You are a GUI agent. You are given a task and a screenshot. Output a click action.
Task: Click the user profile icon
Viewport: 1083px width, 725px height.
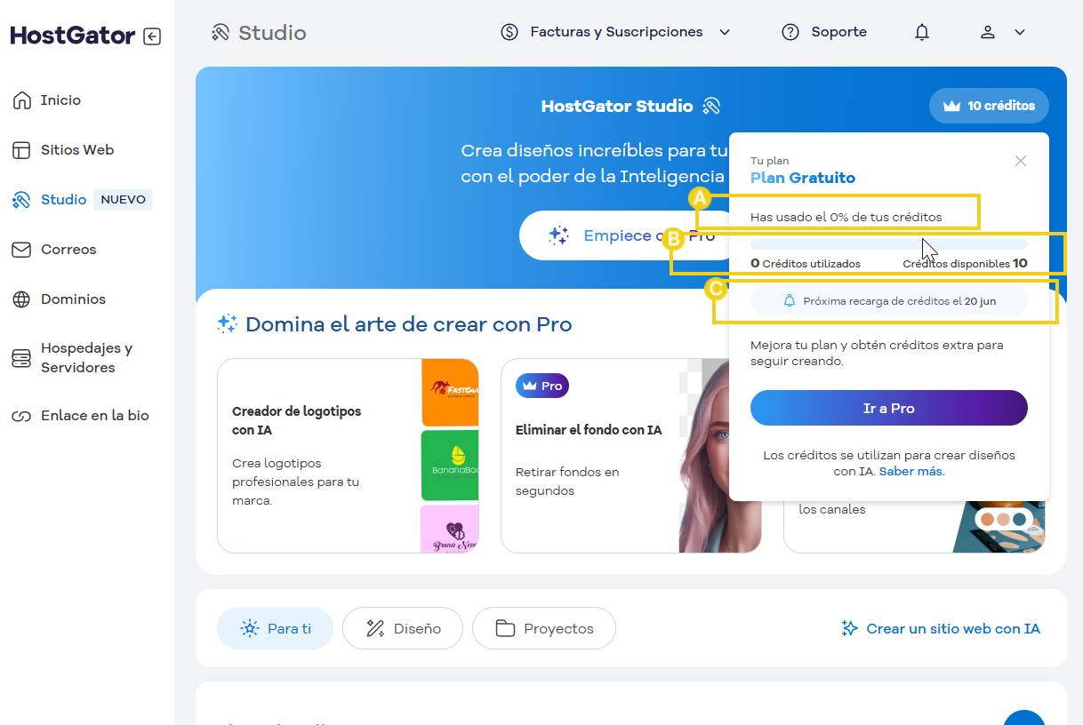[988, 32]
